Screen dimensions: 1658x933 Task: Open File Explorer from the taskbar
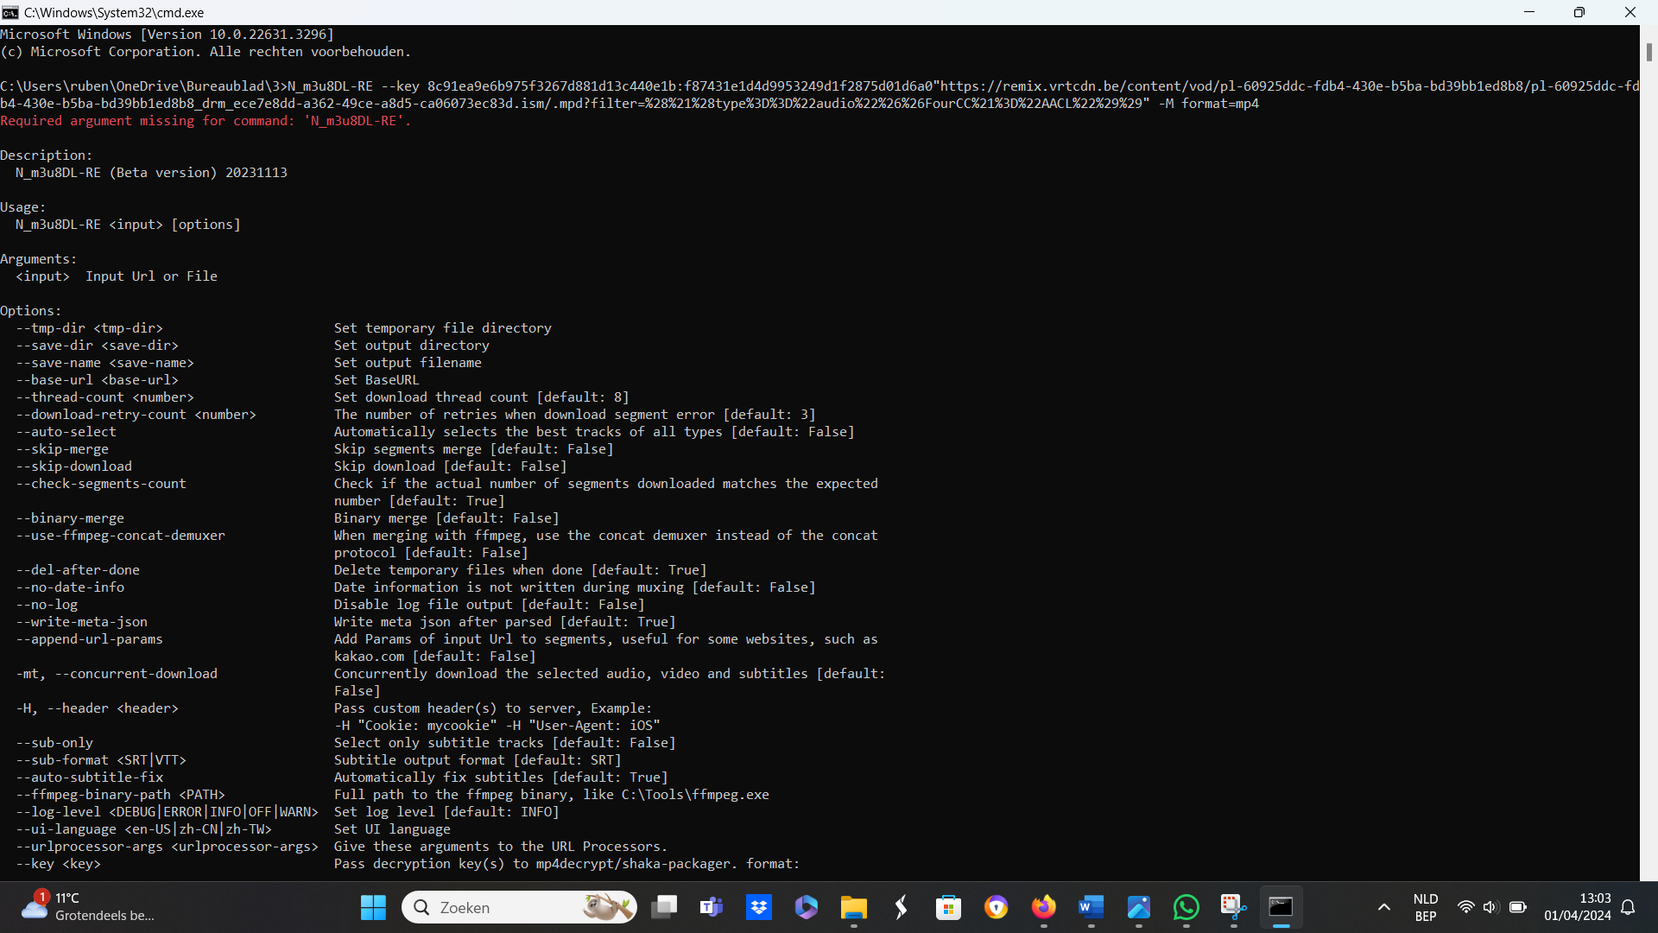pos(853,907)
